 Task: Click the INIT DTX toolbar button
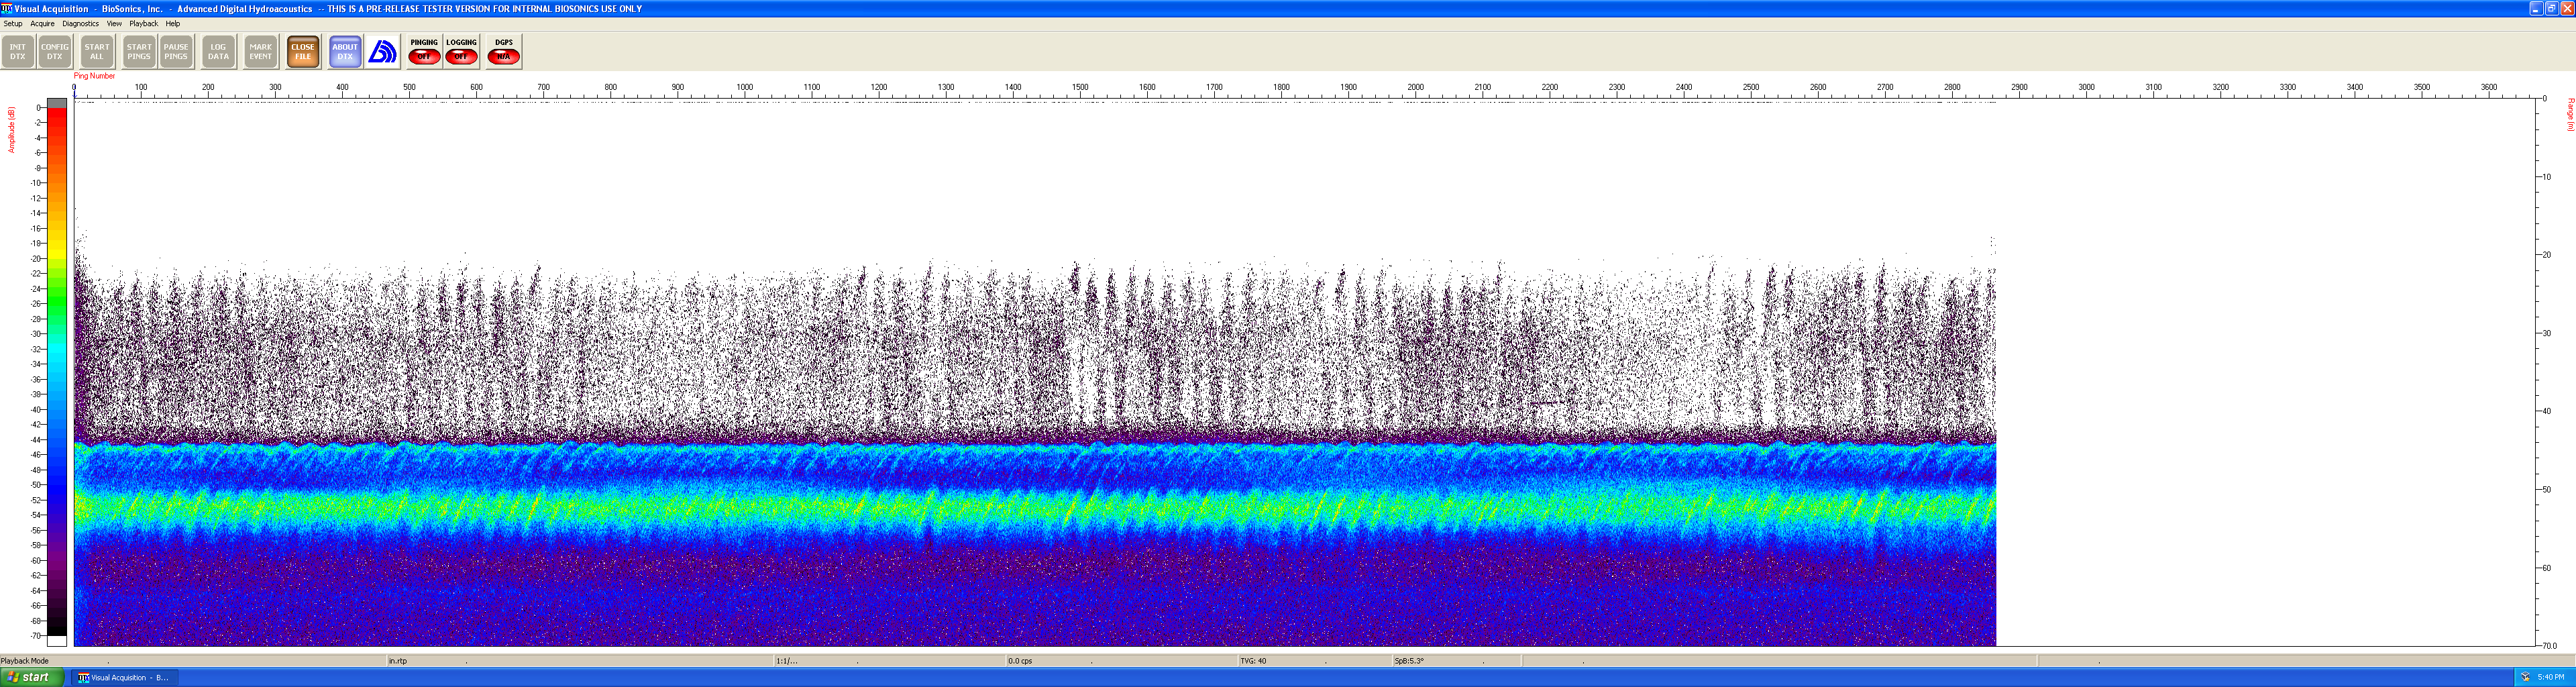[x=18, y=52]
